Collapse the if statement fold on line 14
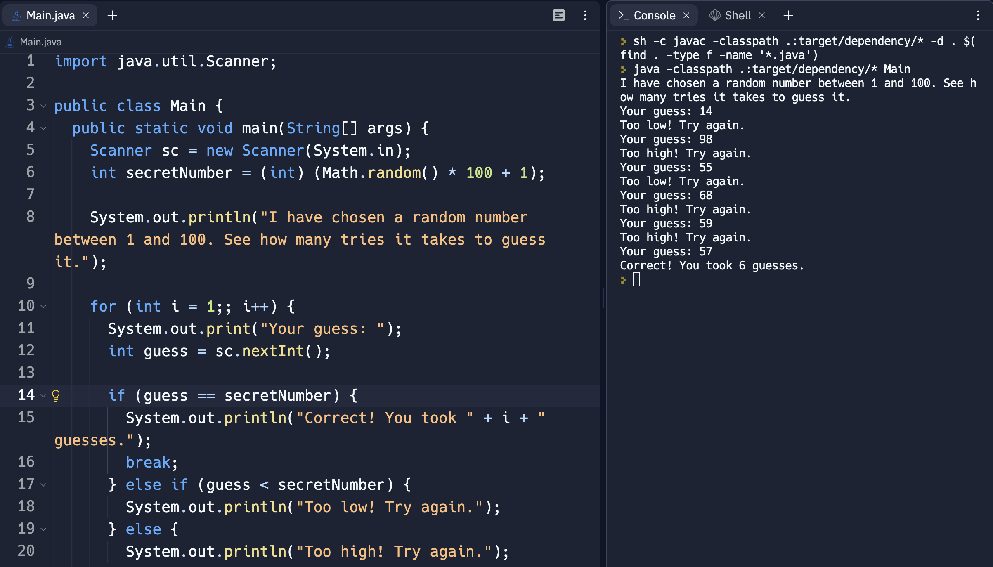This screenshot has height=567, width=993. (43, 395)
